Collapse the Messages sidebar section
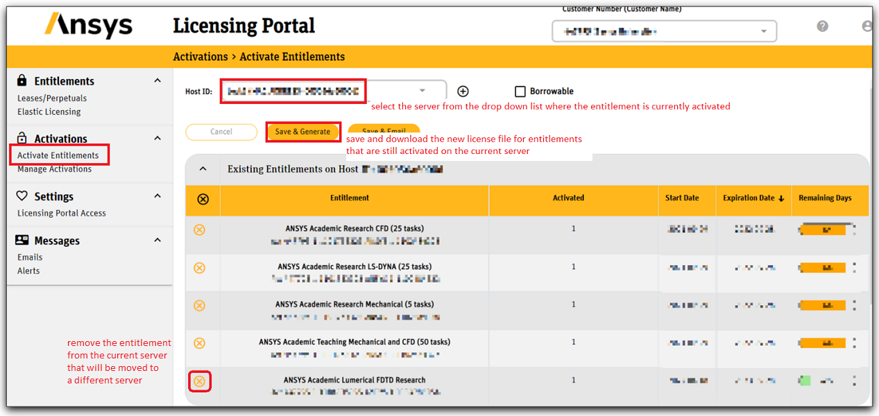 click(x=157, y=241)
